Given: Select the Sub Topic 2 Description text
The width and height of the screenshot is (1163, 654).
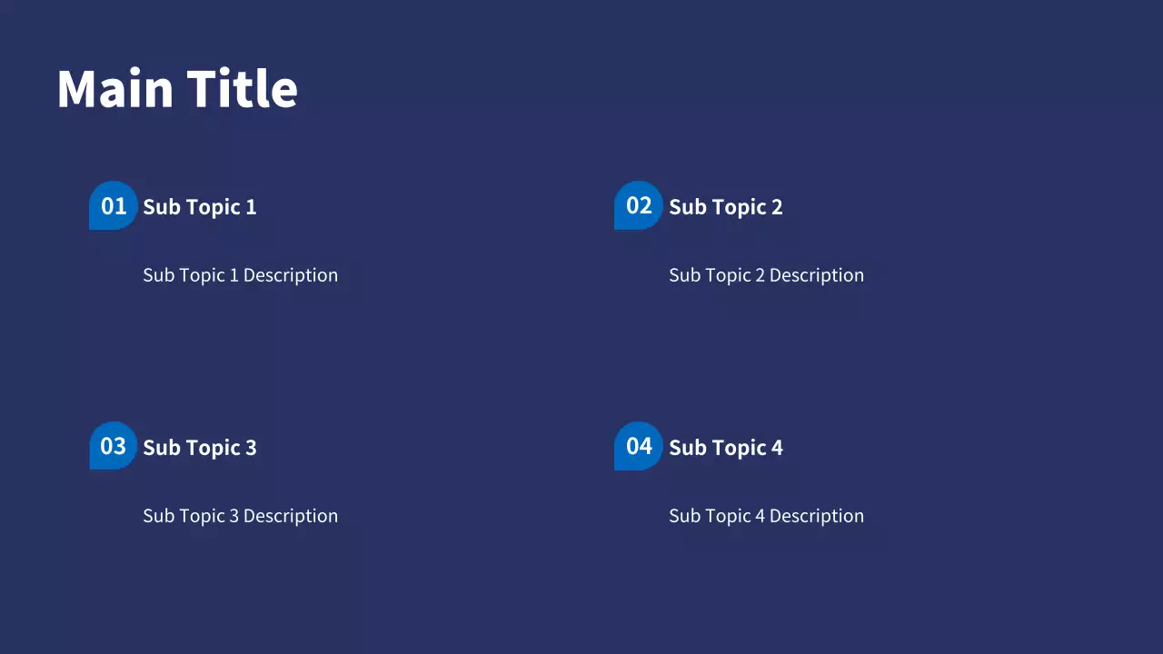Looking at the screenshot, I should click(766, 275).
